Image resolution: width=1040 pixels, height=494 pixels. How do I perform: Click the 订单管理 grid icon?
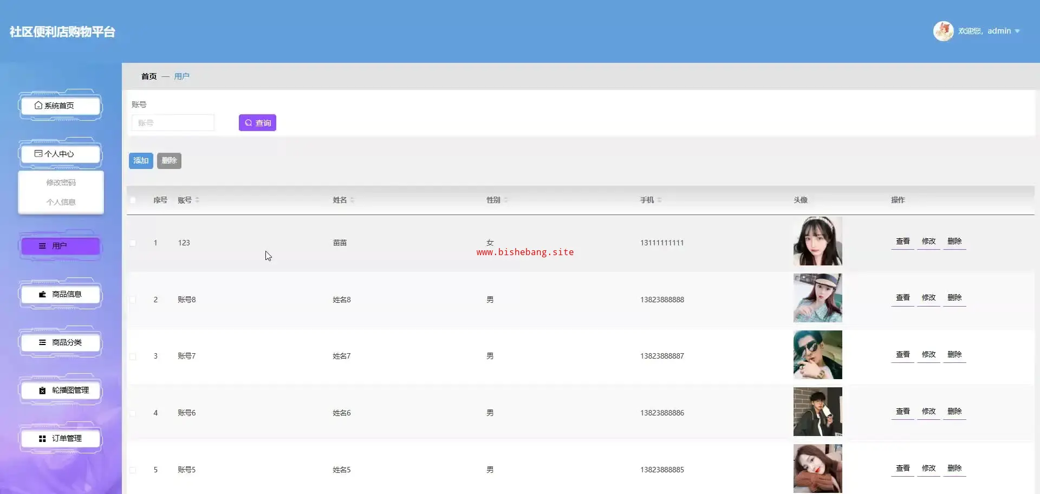tap(42, 439)
